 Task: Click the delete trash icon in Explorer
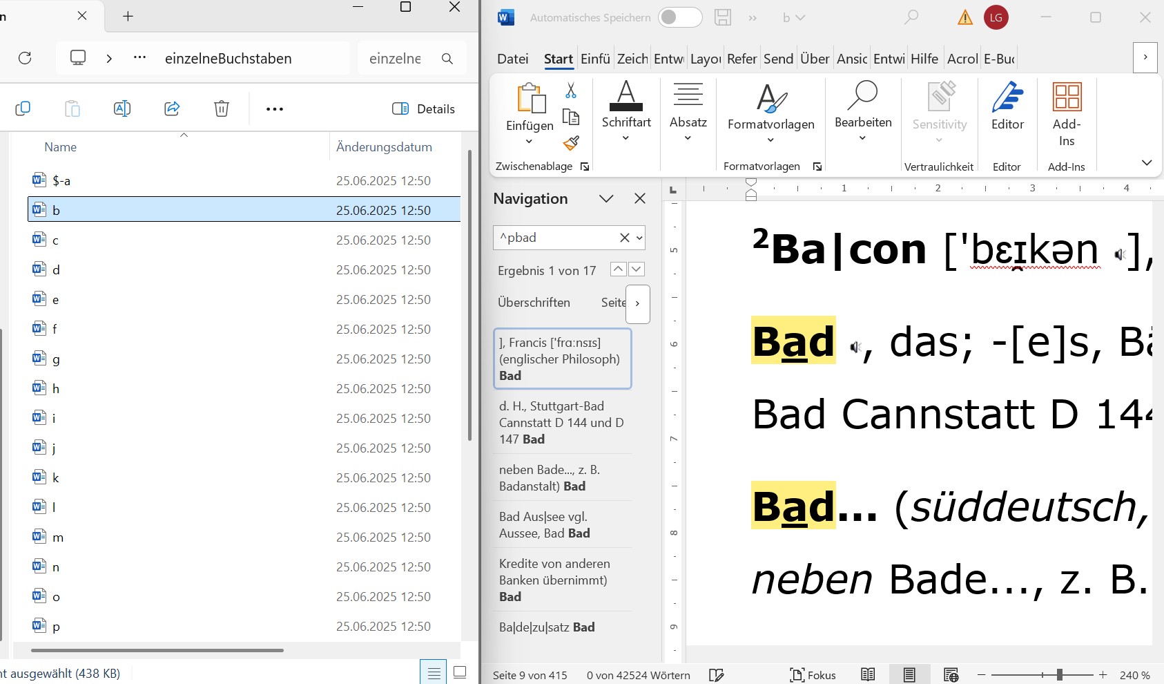[x=221, y=108]
